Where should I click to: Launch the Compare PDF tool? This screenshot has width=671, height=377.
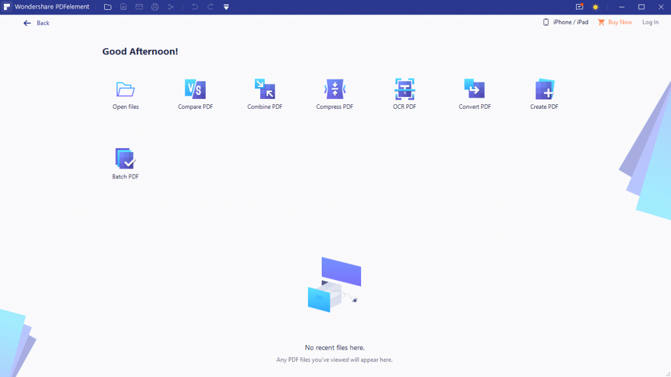(195, 94)
